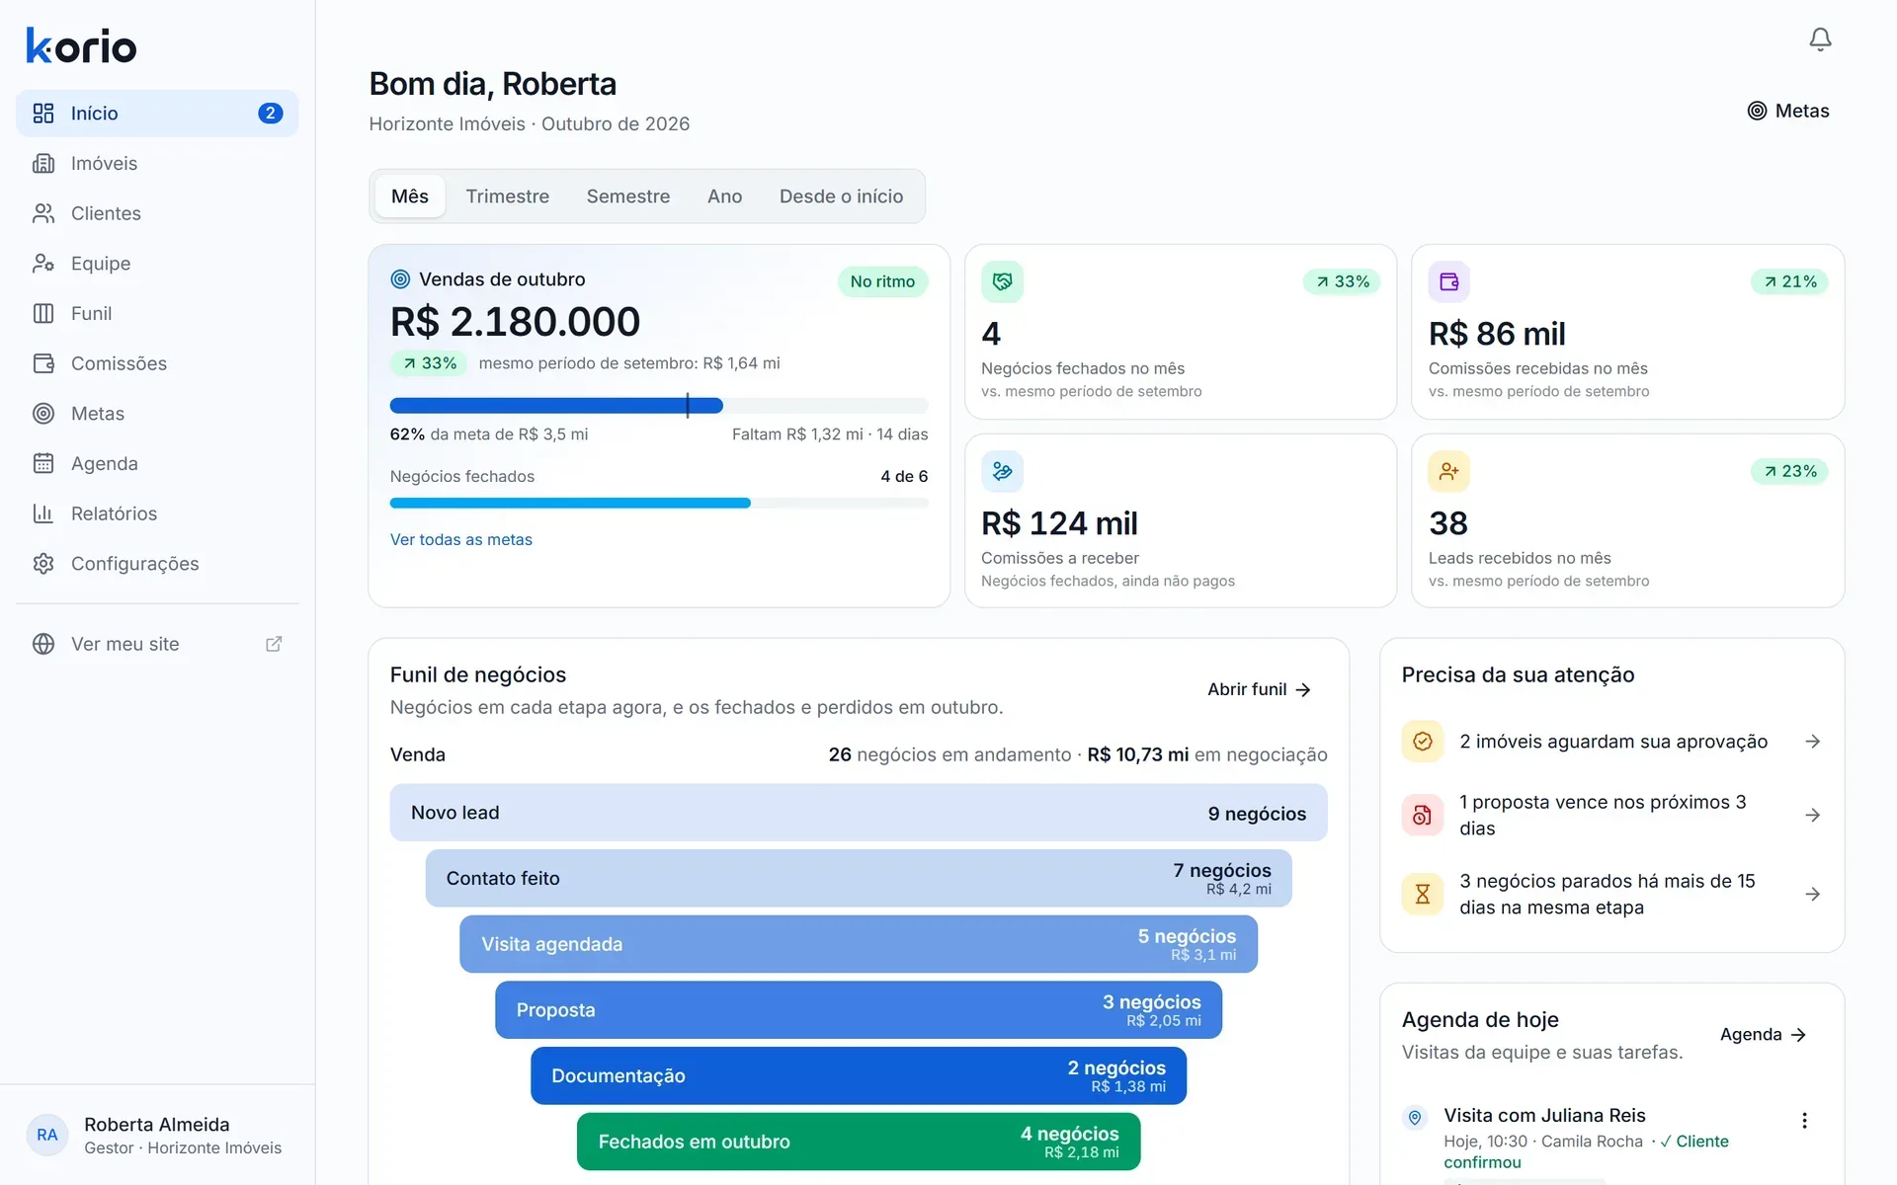This screenshot has height=1185, width=1897.
Task: Switch to Desde o início tab
Action: pos(842,197)
